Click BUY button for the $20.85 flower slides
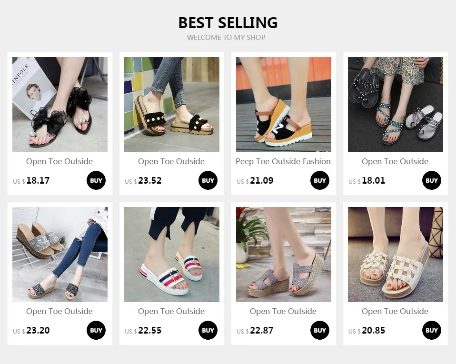 click(x=432, y=330)
